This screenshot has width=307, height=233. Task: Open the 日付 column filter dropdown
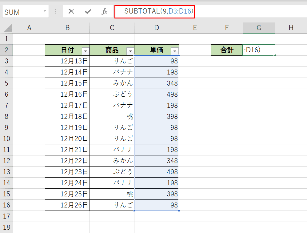86,51
